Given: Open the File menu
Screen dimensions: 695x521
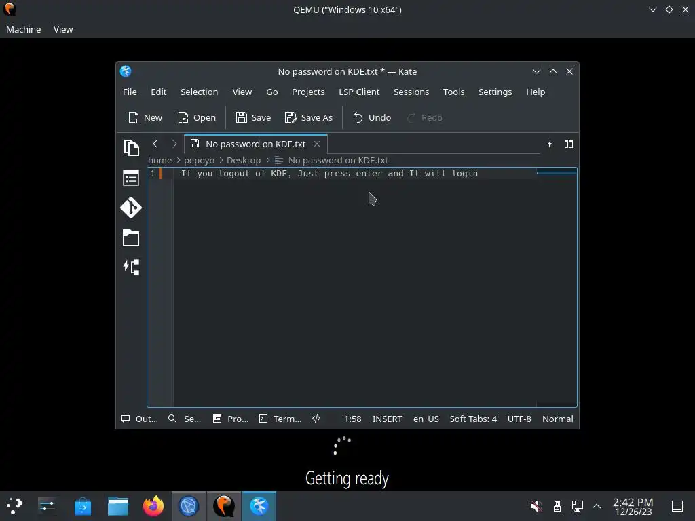Looking at the screenshot, I should point(130,92).
